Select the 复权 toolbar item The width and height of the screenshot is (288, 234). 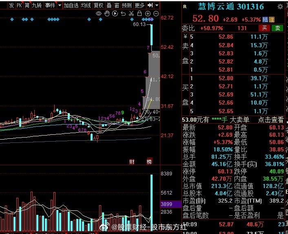pyautogui.click(x=98, y=5)
